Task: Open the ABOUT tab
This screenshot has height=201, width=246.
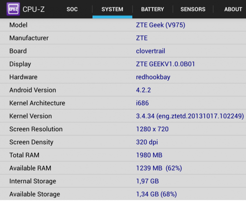Action: tap(233, 9)
